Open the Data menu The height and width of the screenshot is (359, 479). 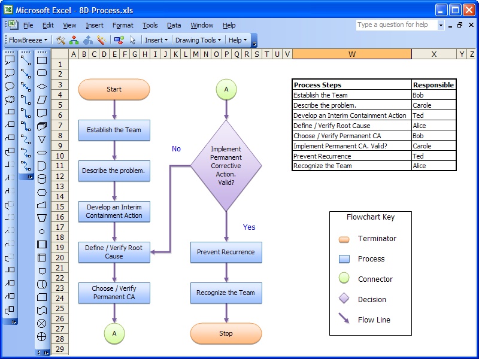click(x=174, y=25)
